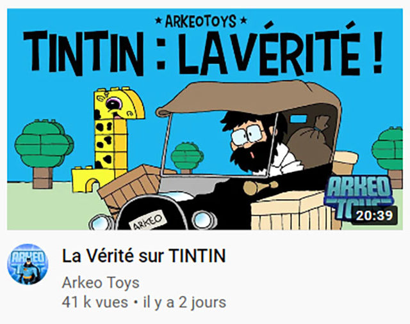Click the large green brick tree at left
410x324 pixels.
point(44,154)
